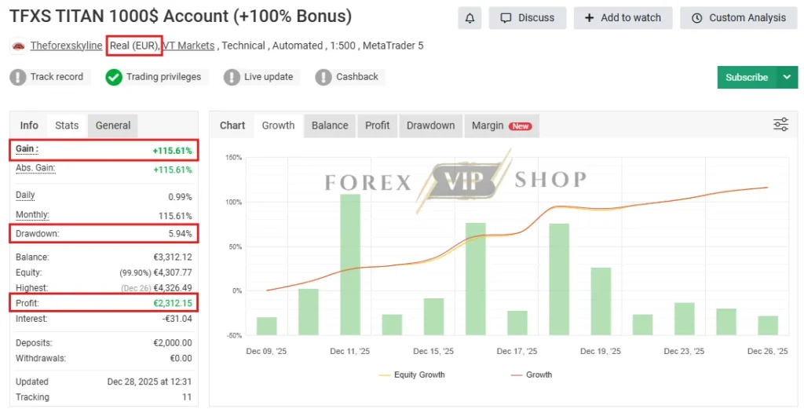Click the Trading privileges green checkmark

[x=113, y=78]
